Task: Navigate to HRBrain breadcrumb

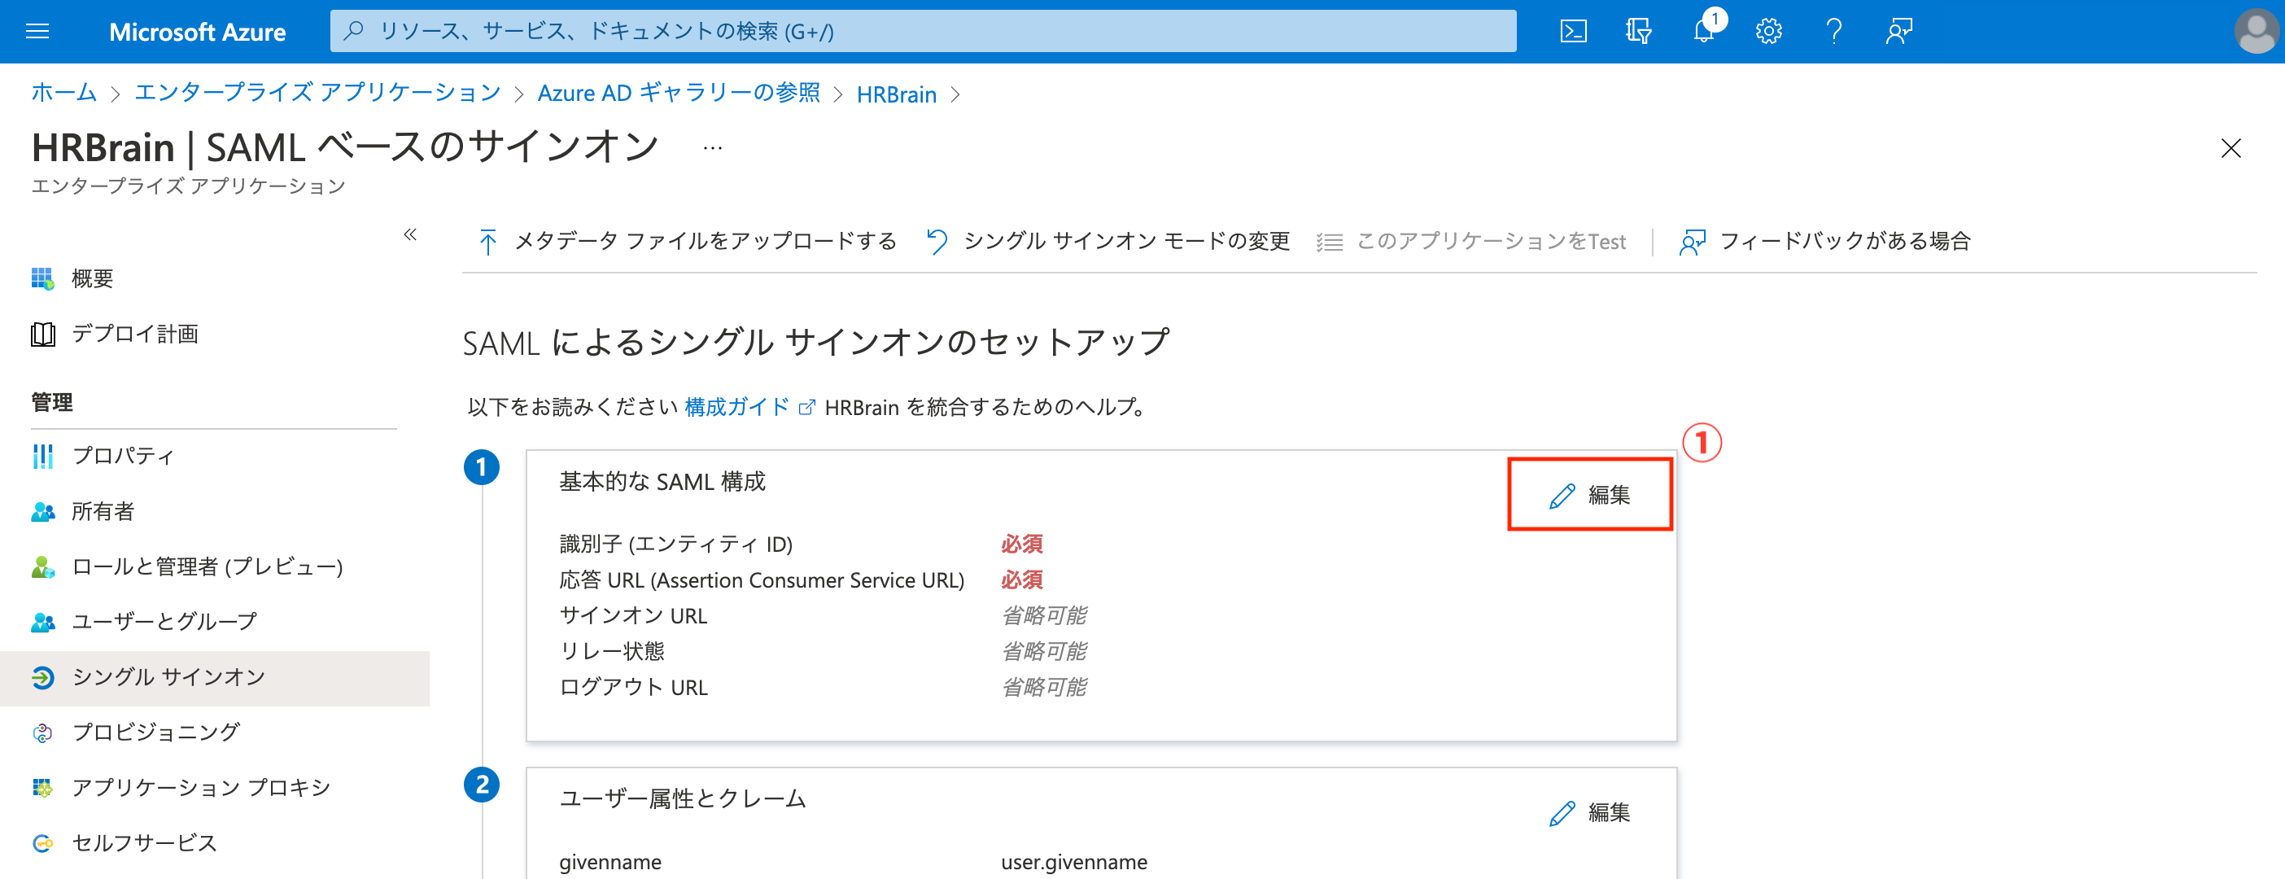Action: pyautogui.click(x=896, y=94)
